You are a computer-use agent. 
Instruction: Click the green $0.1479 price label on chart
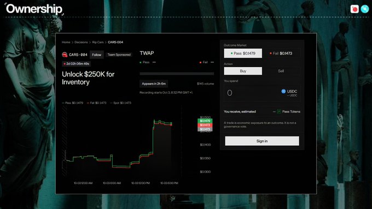click(205, 121)
